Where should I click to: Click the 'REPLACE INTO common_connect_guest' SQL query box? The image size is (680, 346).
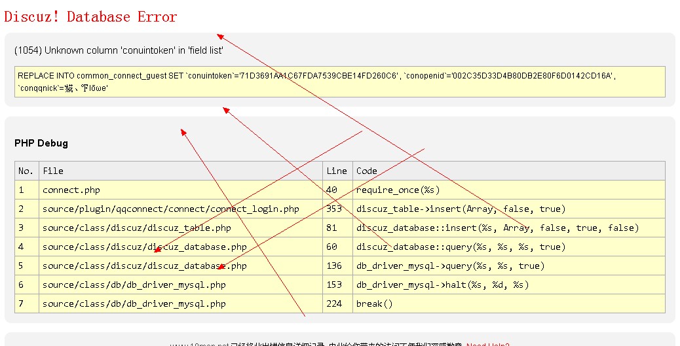(339, 82)
